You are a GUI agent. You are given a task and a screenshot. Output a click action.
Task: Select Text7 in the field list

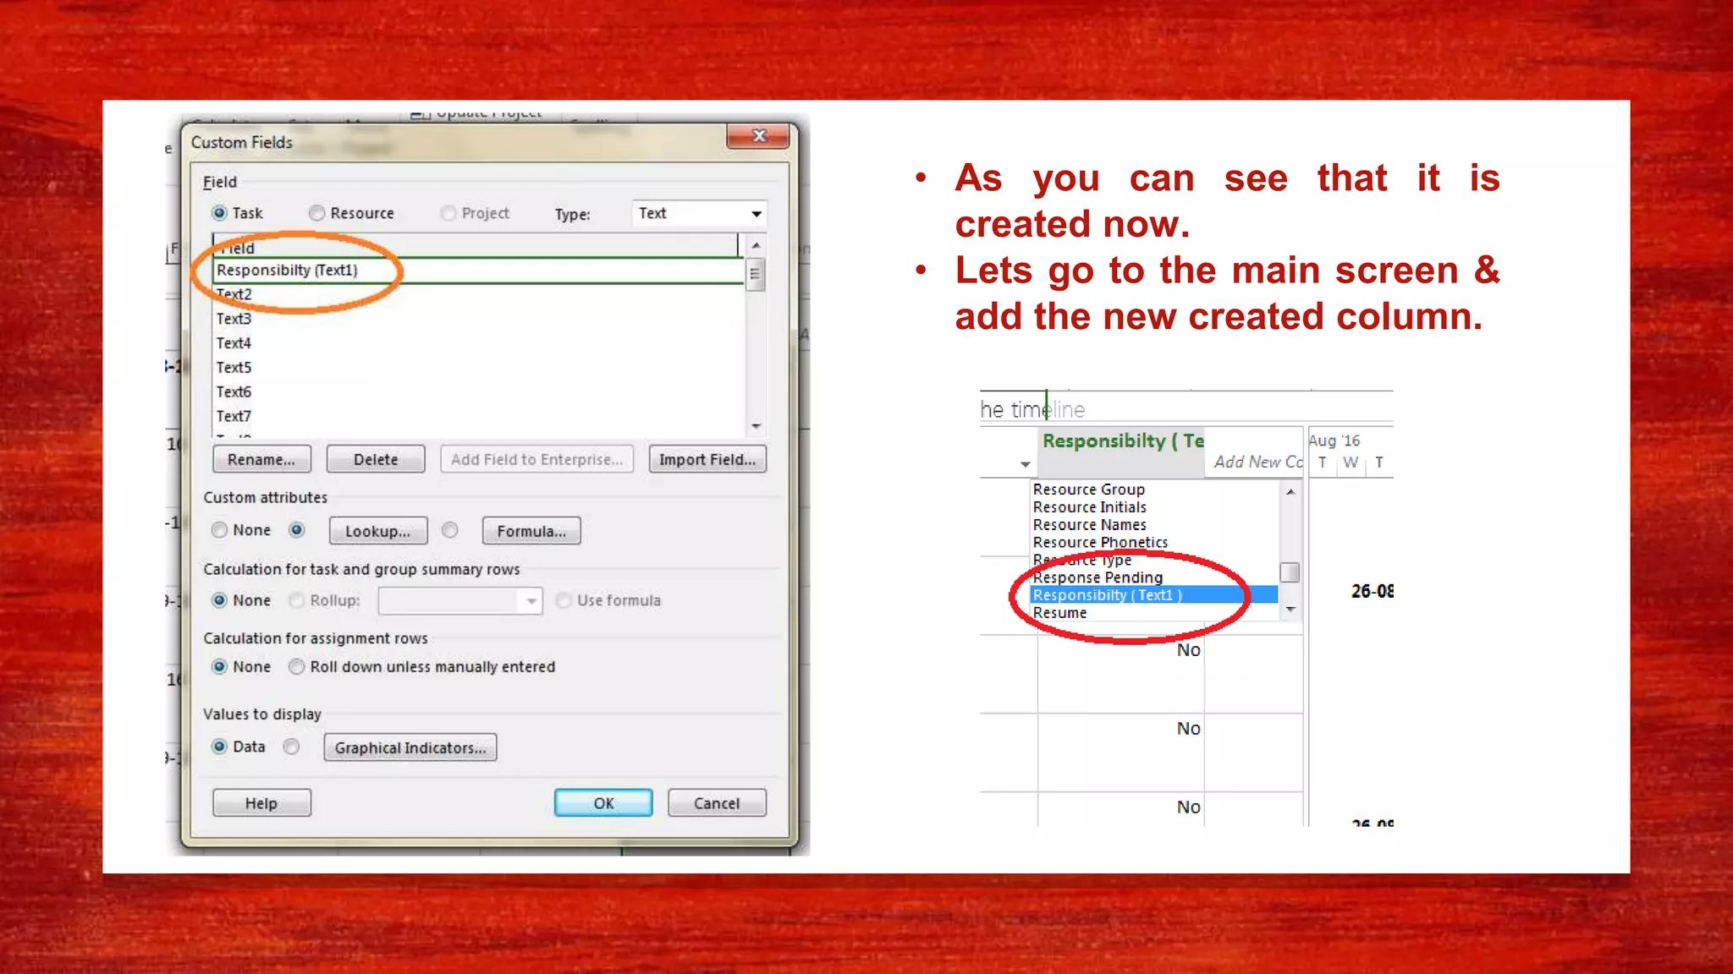tap(478, 417)
